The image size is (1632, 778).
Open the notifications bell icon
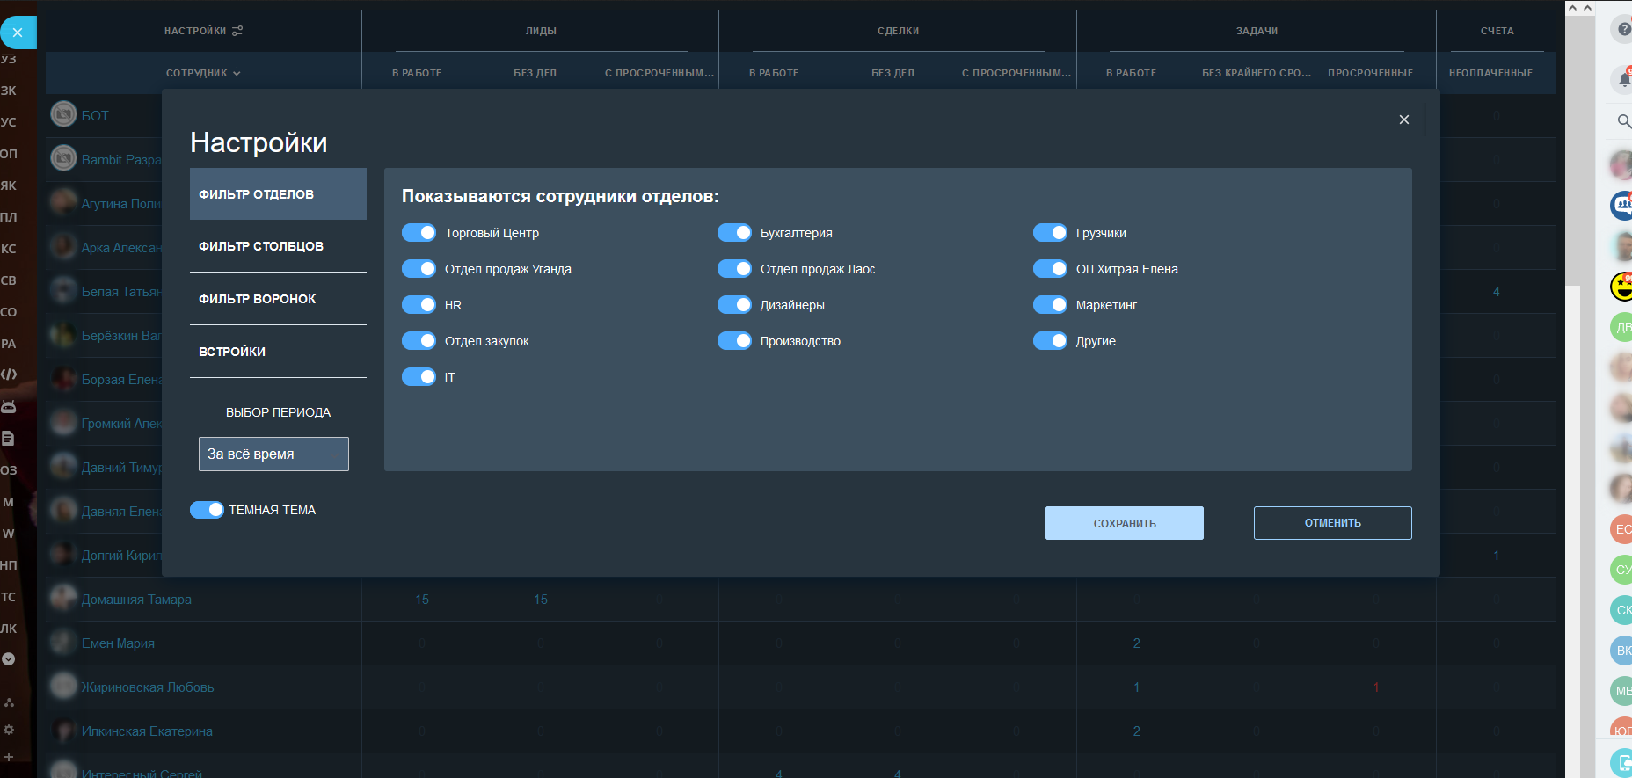click(x=1623, y=79)
